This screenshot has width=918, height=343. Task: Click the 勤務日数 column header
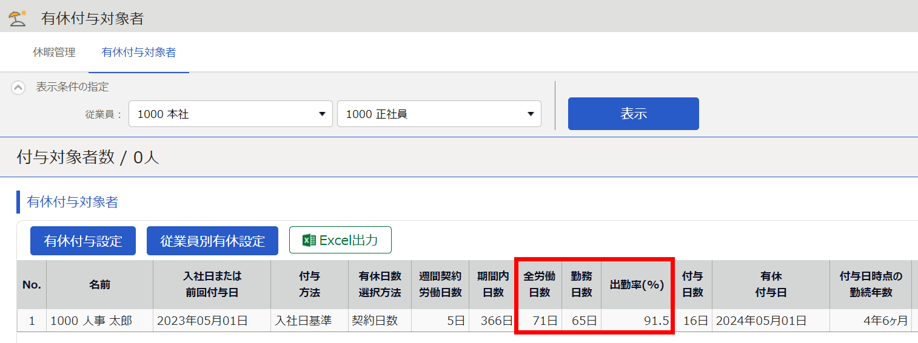coord(581,284)
